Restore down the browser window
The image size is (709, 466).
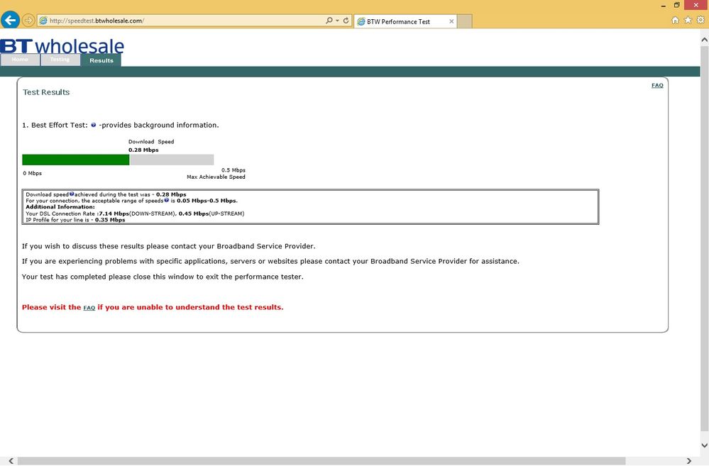[x=677, y=5]
